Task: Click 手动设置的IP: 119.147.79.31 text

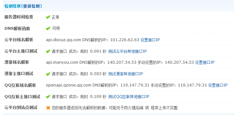Action: [179, 85]
